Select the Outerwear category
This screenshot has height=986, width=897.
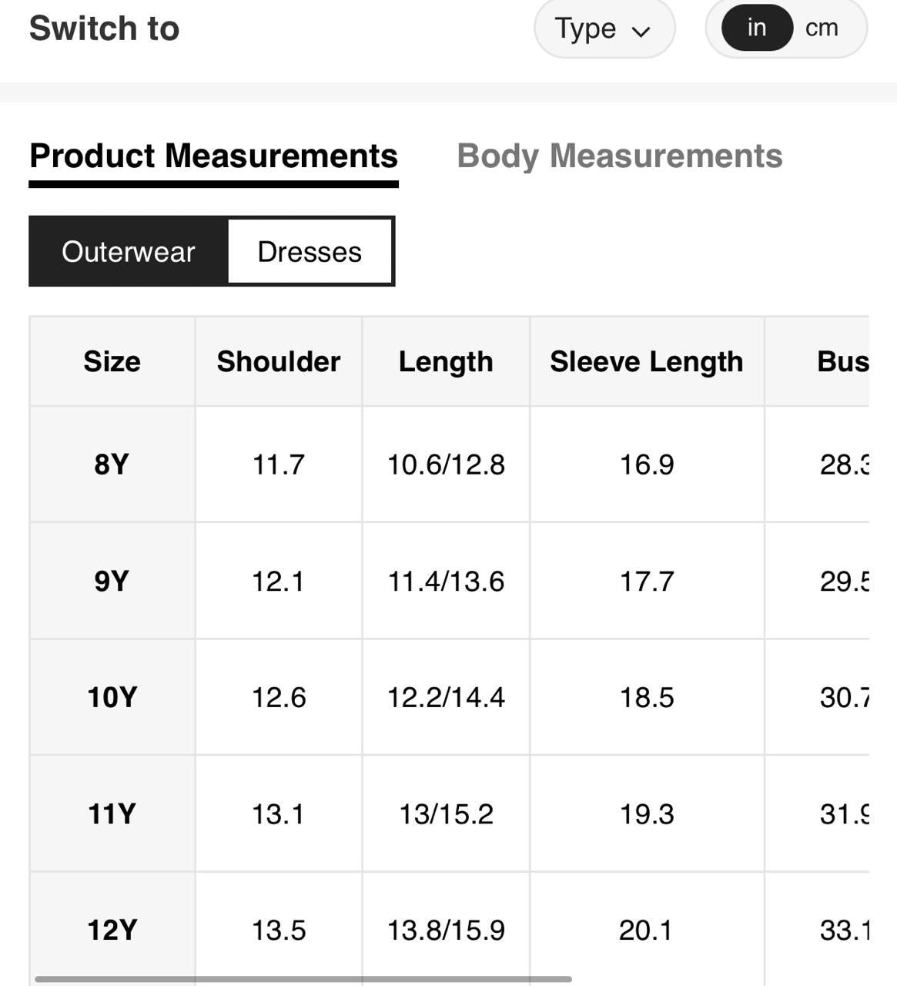[x=129, y=252]
